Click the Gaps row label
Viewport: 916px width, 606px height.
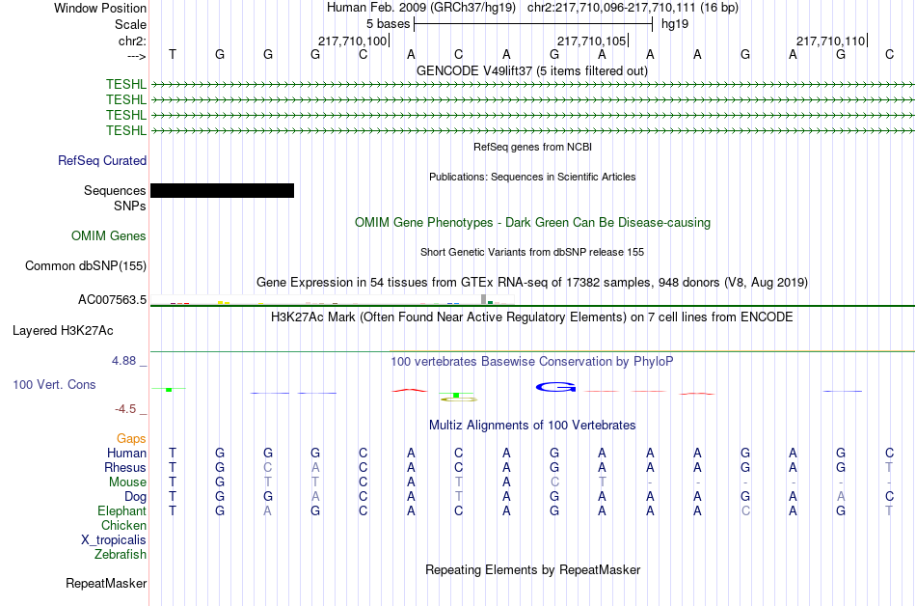pyautogui.click(x=131, y=438)
